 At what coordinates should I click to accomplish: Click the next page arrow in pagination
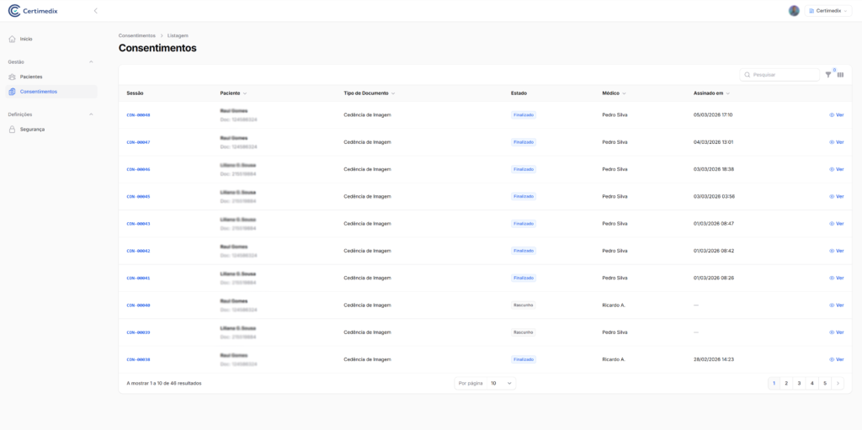pos(838,383)
